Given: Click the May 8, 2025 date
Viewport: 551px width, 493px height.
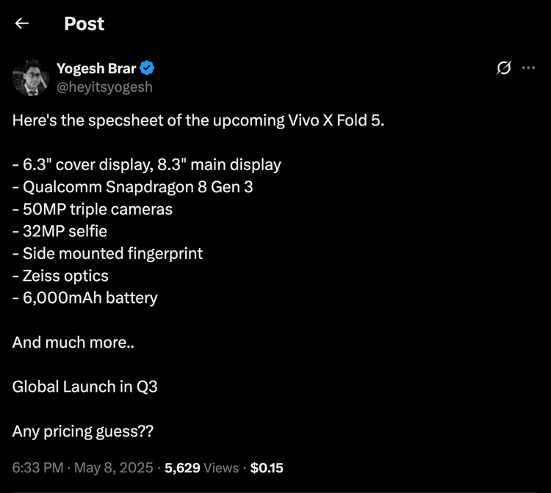Looking at the screenshot, I should (x=114, y=467).
